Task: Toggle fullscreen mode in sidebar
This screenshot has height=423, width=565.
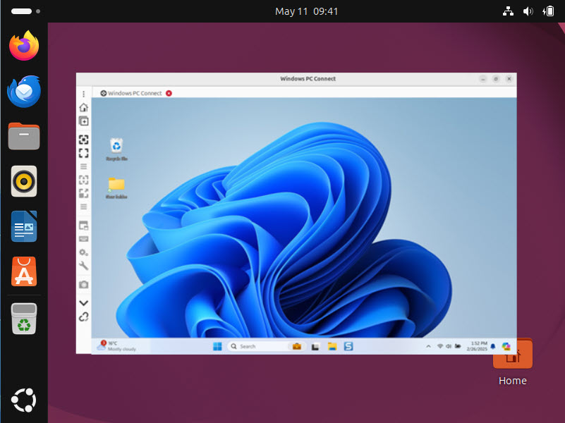Action: 84,153
